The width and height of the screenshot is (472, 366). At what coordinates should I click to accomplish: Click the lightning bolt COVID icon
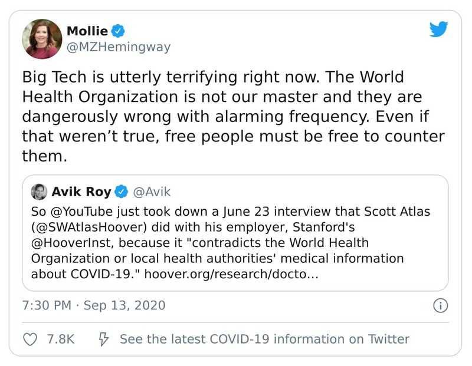pos(104,339)
